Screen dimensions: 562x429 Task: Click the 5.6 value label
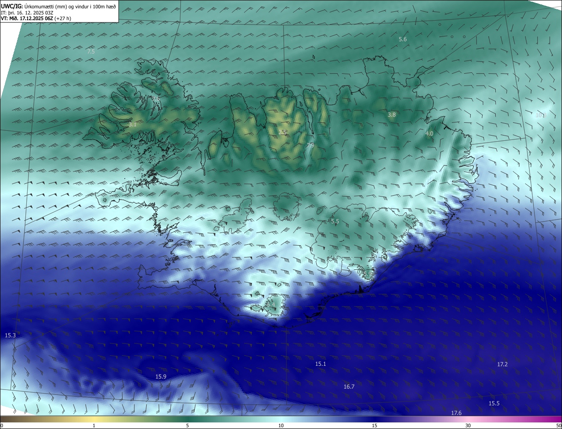pyautogui.click(x=403, y=39)
